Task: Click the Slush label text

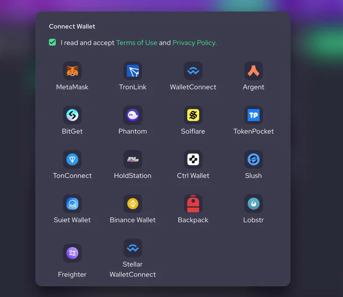Action: pos(253,175)
